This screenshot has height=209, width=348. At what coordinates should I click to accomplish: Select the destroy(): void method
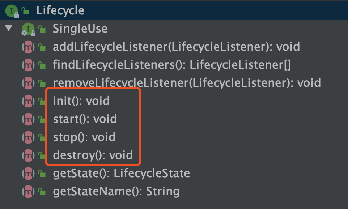tap(93, 155)
